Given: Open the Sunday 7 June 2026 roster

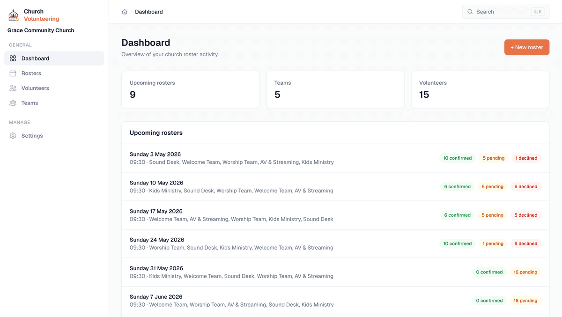Looking at the screenshot, I should [335, 301].
